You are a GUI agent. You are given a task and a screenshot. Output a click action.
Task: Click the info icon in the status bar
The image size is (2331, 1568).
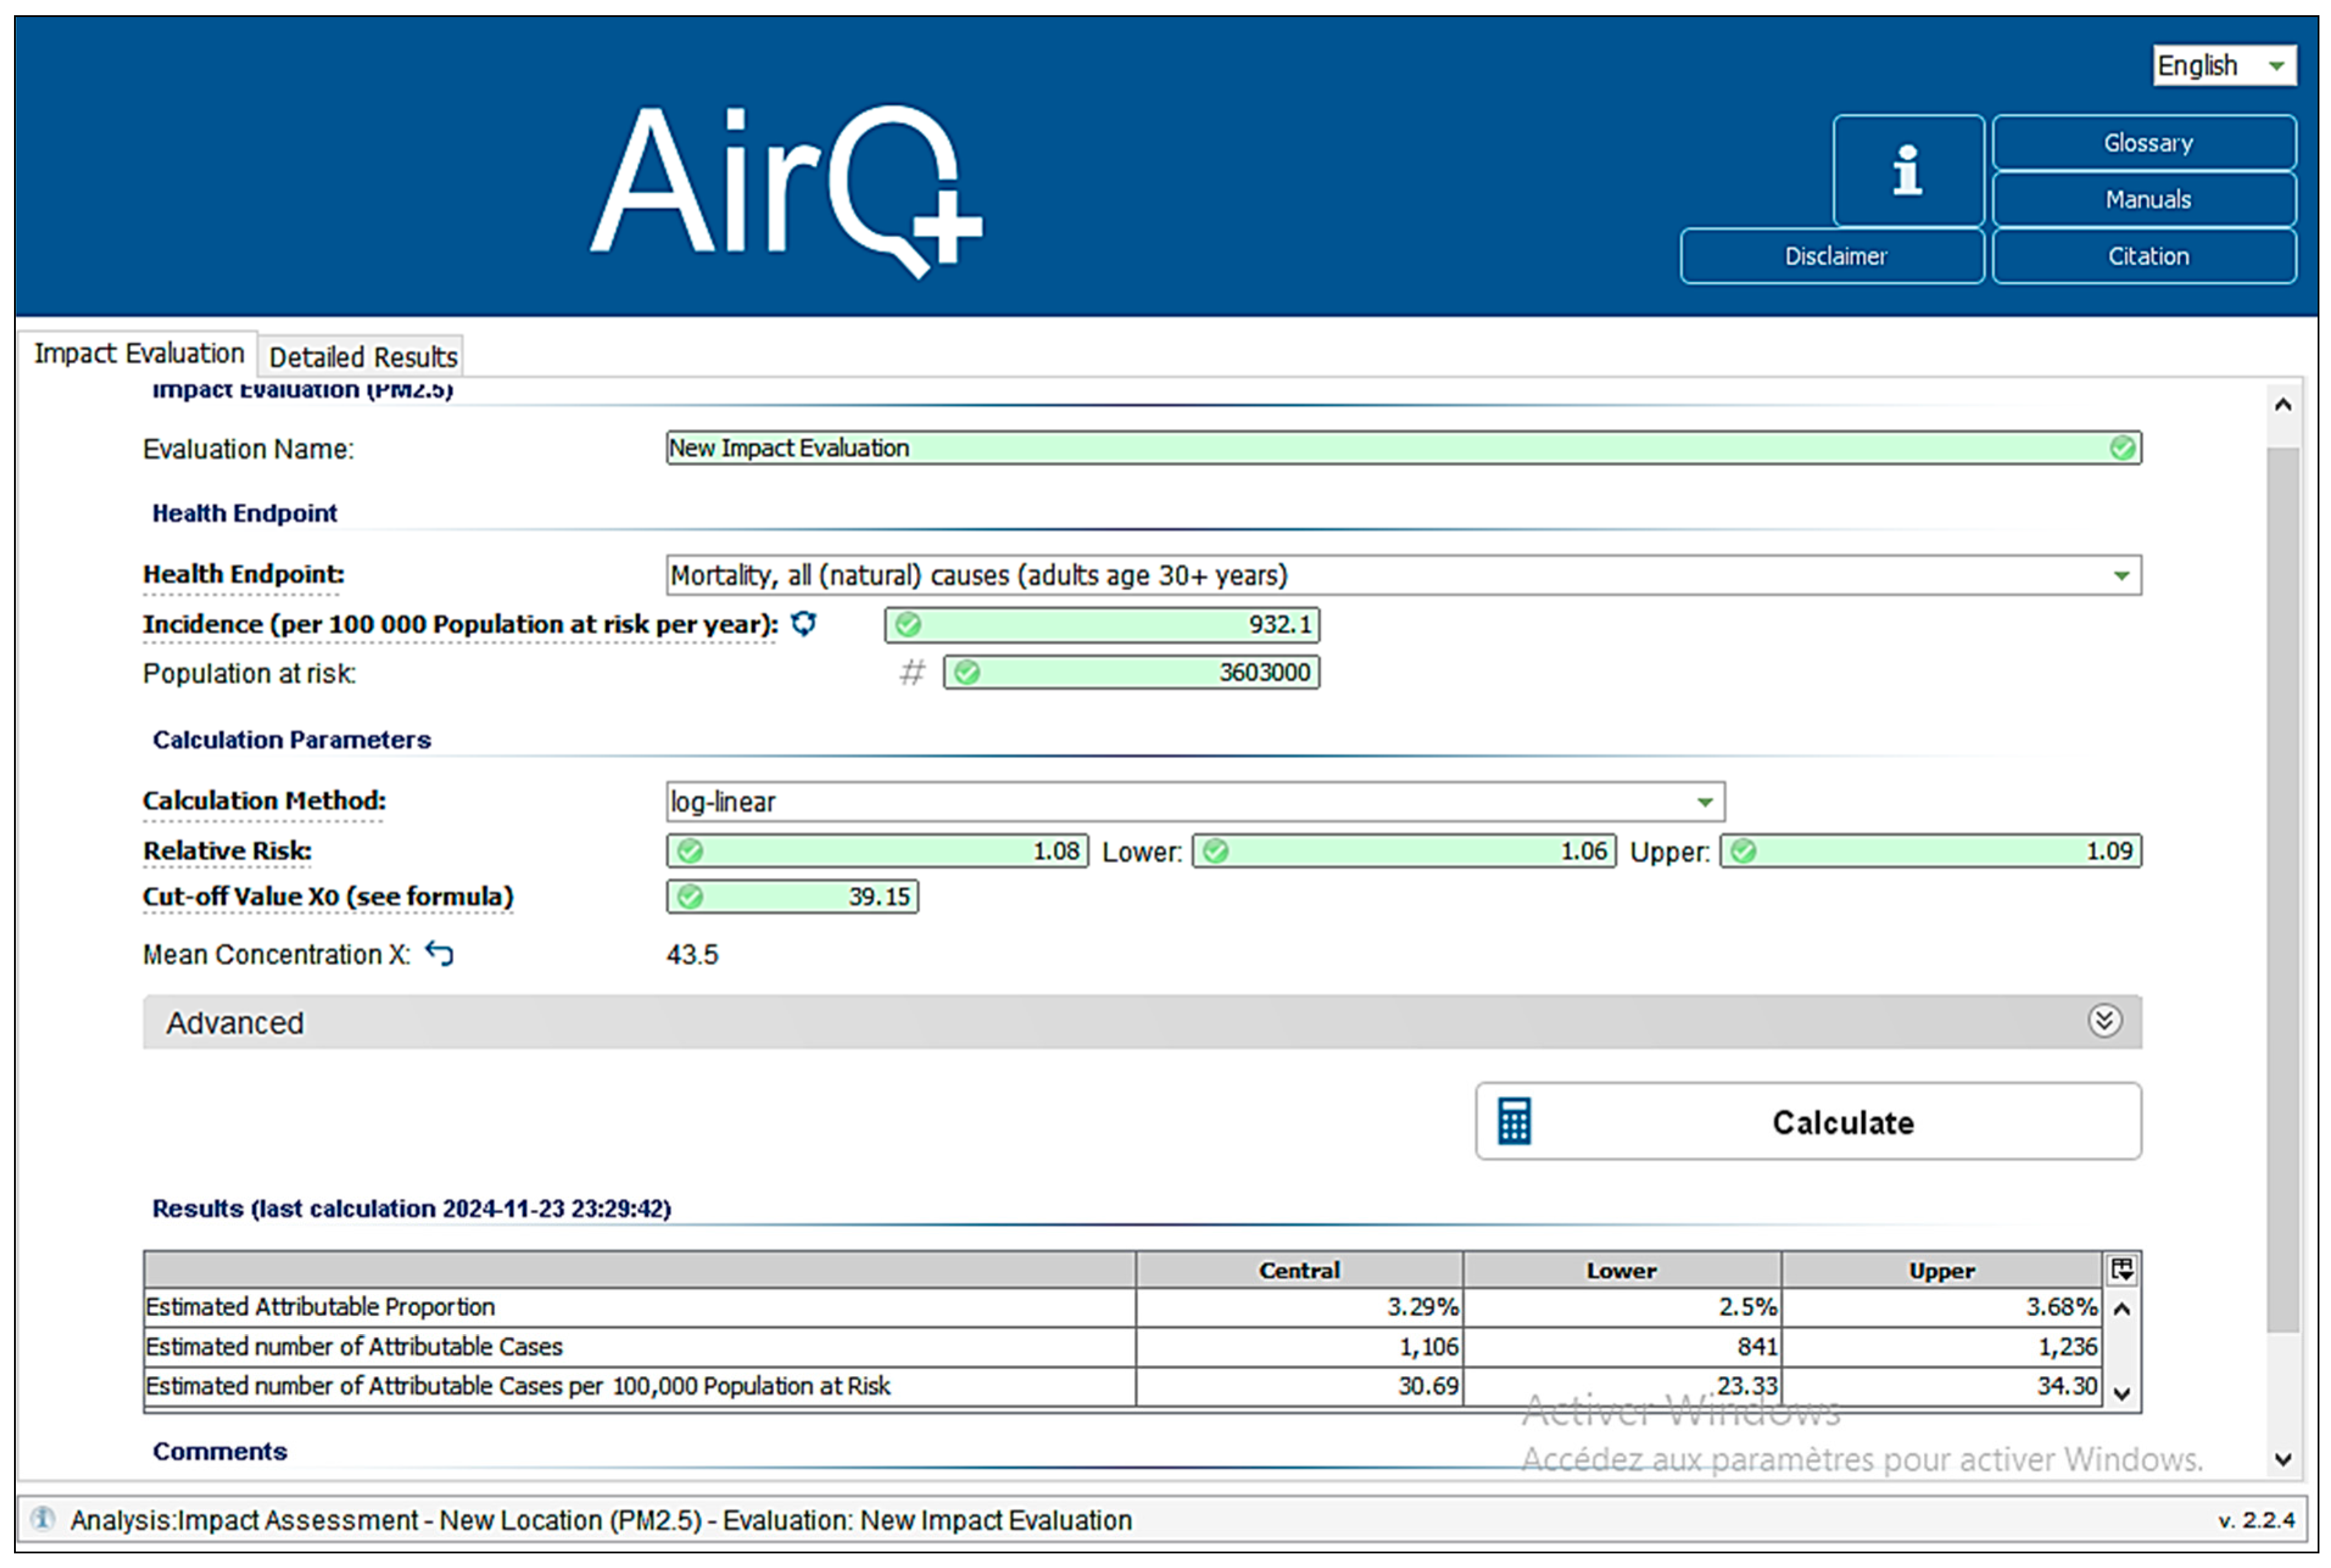pos(42,1519)
